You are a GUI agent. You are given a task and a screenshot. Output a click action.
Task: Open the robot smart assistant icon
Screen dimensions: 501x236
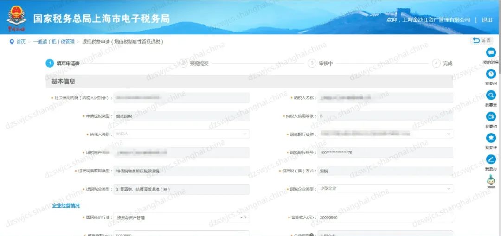click(490, 181)
